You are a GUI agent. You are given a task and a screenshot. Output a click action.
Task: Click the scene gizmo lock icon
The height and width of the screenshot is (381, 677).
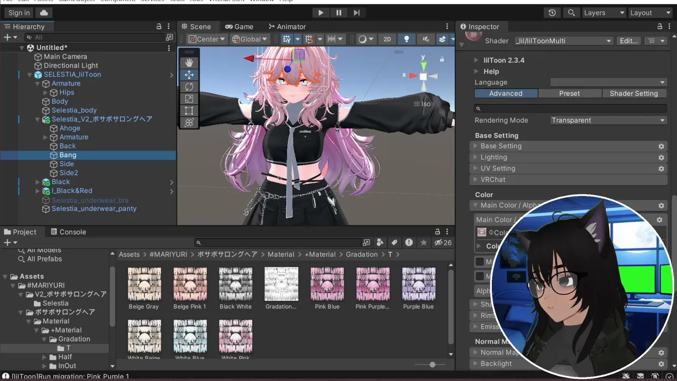[x=442, y=59]
